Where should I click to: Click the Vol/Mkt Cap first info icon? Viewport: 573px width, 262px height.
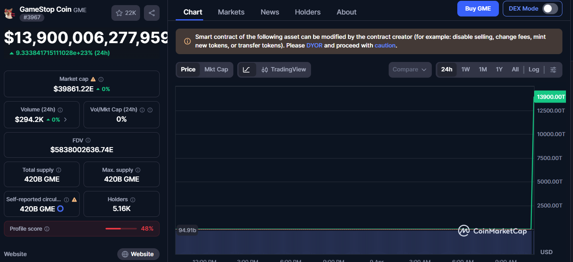[x=142, y=110]
